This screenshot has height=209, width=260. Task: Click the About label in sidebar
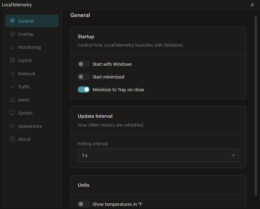pos(24,139)
